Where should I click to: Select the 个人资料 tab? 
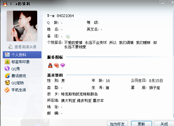click(x=22, y=55)
